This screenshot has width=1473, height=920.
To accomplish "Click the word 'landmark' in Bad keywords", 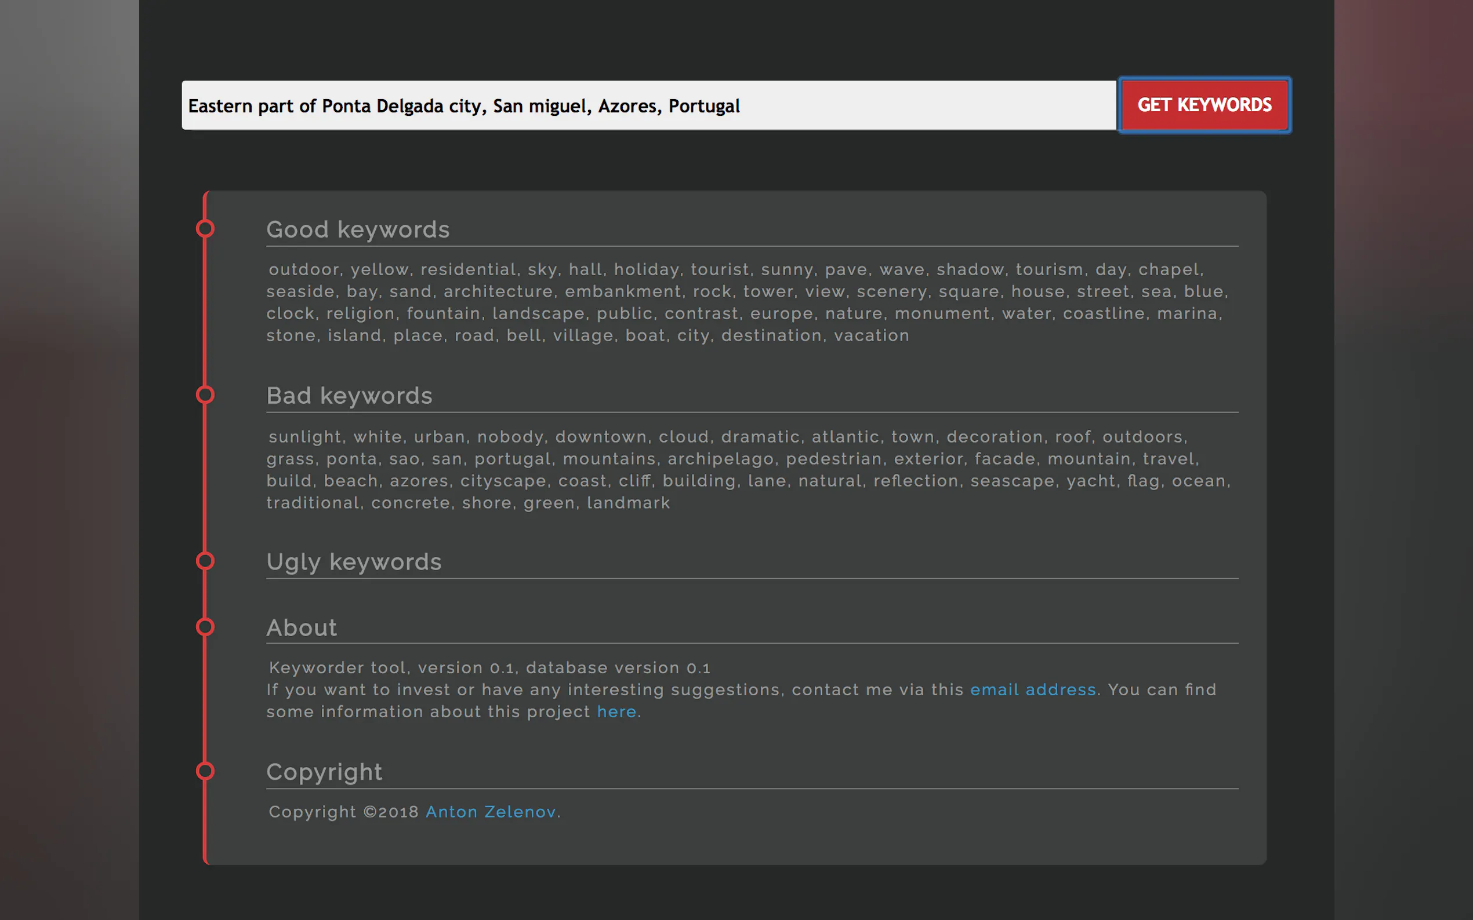I will click(x=628, y=503).
